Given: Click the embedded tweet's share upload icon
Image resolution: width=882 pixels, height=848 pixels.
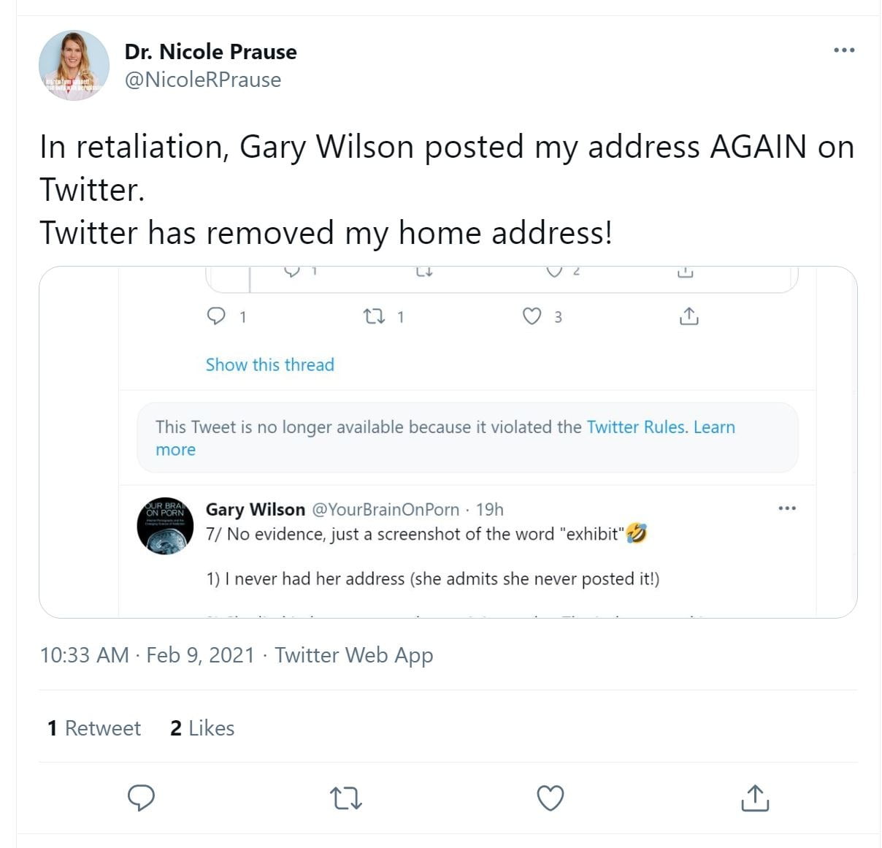Looking at the screenshot, I should click(689, 316).
